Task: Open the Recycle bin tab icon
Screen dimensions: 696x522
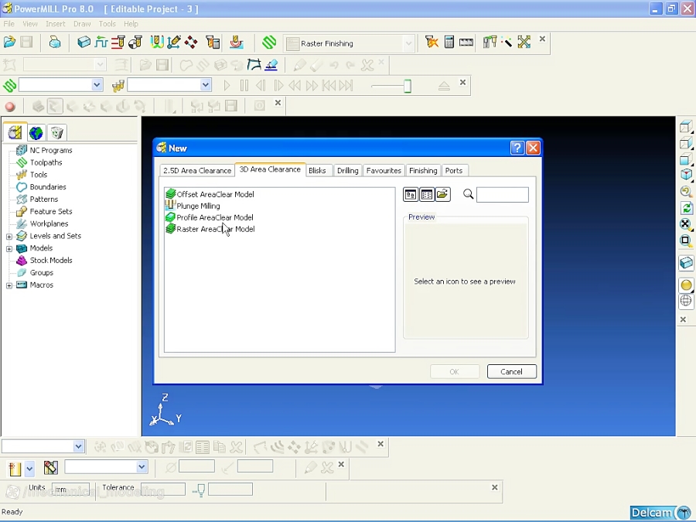Action: point(56,132)
